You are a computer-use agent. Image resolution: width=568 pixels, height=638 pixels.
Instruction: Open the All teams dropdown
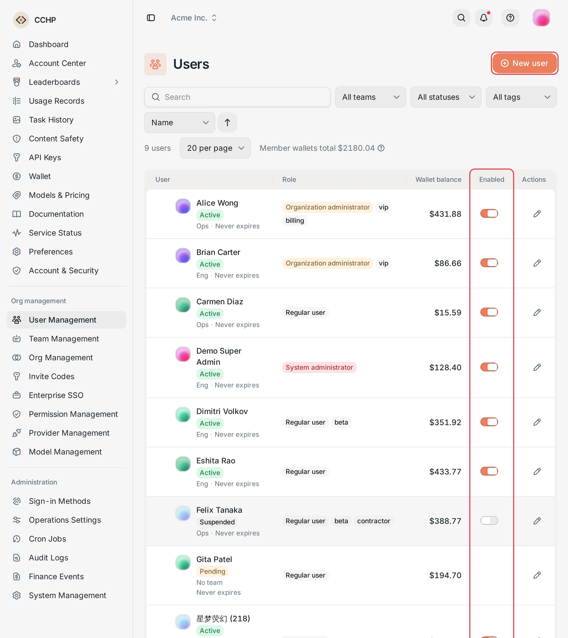pyautogui.click(x=370, y=97)
